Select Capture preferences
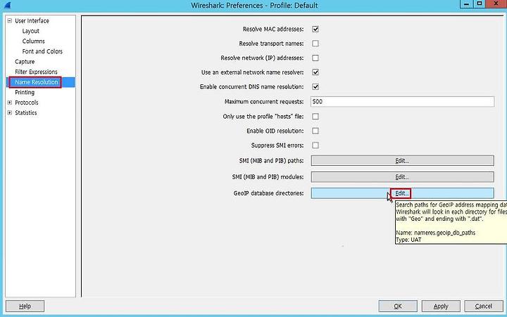The image size is (507, 317). (25, 62)
